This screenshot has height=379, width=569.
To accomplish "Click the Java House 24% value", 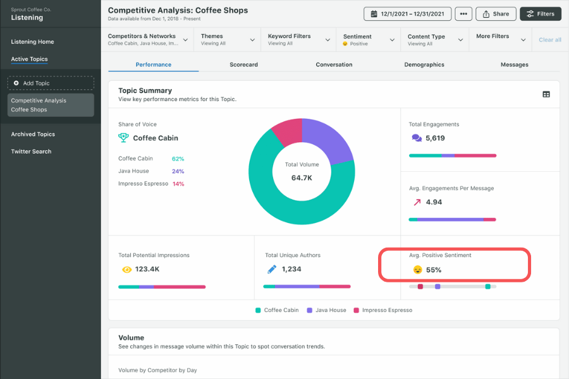I will [178, 171].
